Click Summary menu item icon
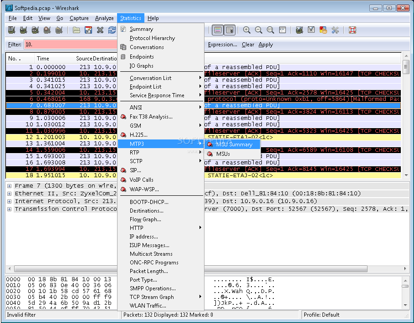 click(123, 29)
